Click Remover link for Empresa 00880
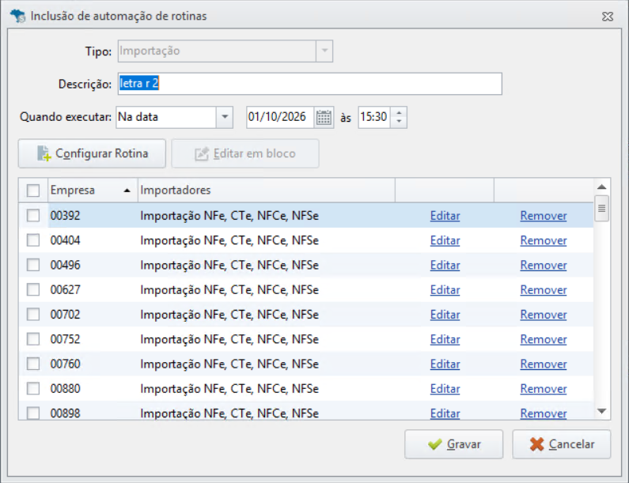The width and height of the screenshot is (629, 483). (544, 389)
